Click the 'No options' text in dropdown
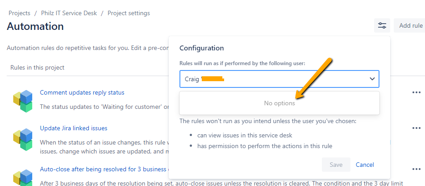Screen dimensions: 425x186 coord(279,103)
